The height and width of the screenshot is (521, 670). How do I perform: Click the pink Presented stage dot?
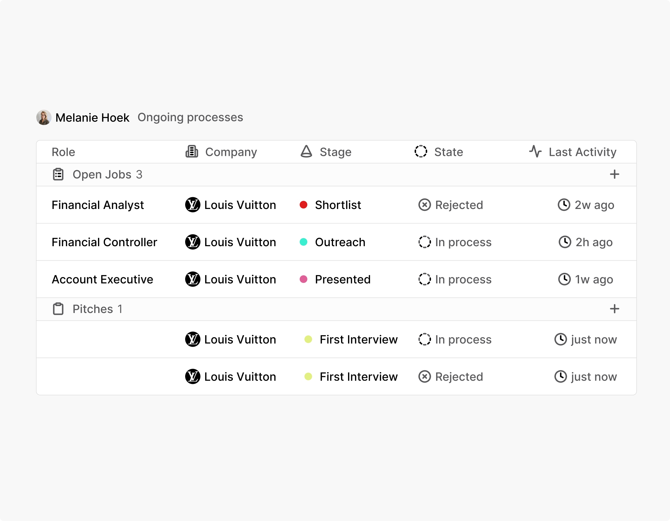point(304,279)
